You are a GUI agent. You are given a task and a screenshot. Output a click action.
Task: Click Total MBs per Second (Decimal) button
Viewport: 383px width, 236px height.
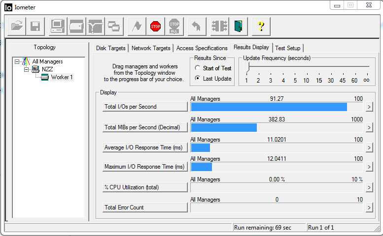pyautogui.click(x=145, y=127)
